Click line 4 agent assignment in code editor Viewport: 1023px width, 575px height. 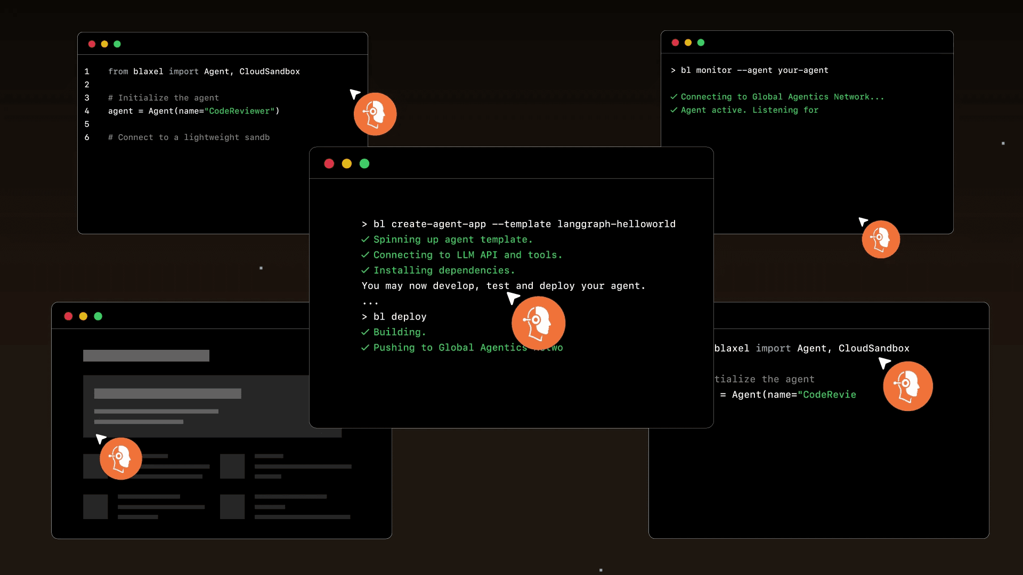(193, 111)
